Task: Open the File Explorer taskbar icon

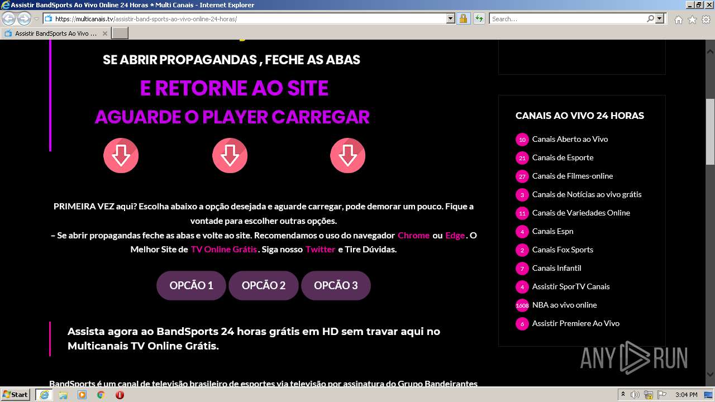Action: click(63, 395)
